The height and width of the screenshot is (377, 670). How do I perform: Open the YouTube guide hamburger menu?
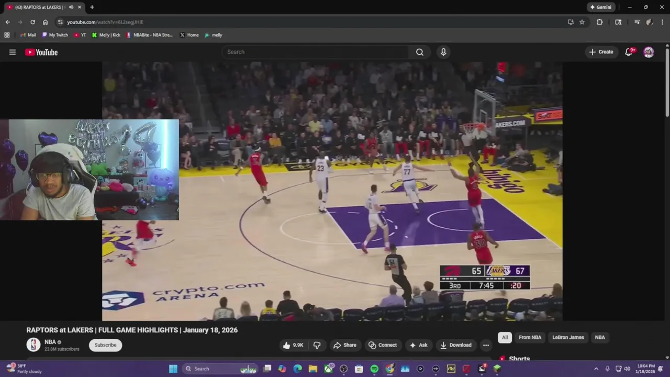pyautogui.click(x=13, y=52)
